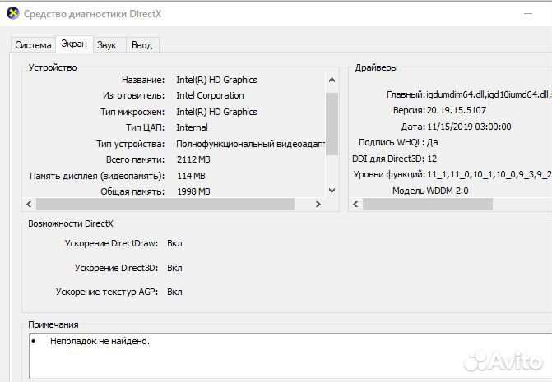The image size is (552, 382).
Task: Click the "Ускорение DirectDraw" label
Action: 111,243
